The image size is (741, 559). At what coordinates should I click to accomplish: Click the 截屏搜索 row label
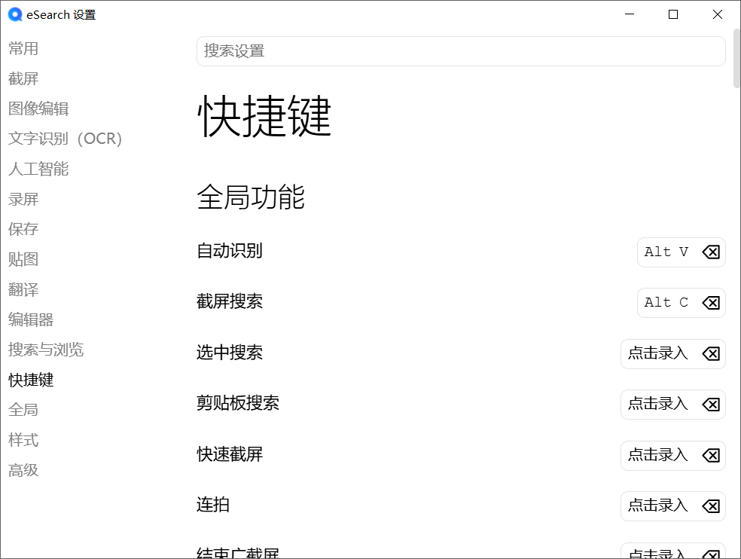(x=229, y=301)
